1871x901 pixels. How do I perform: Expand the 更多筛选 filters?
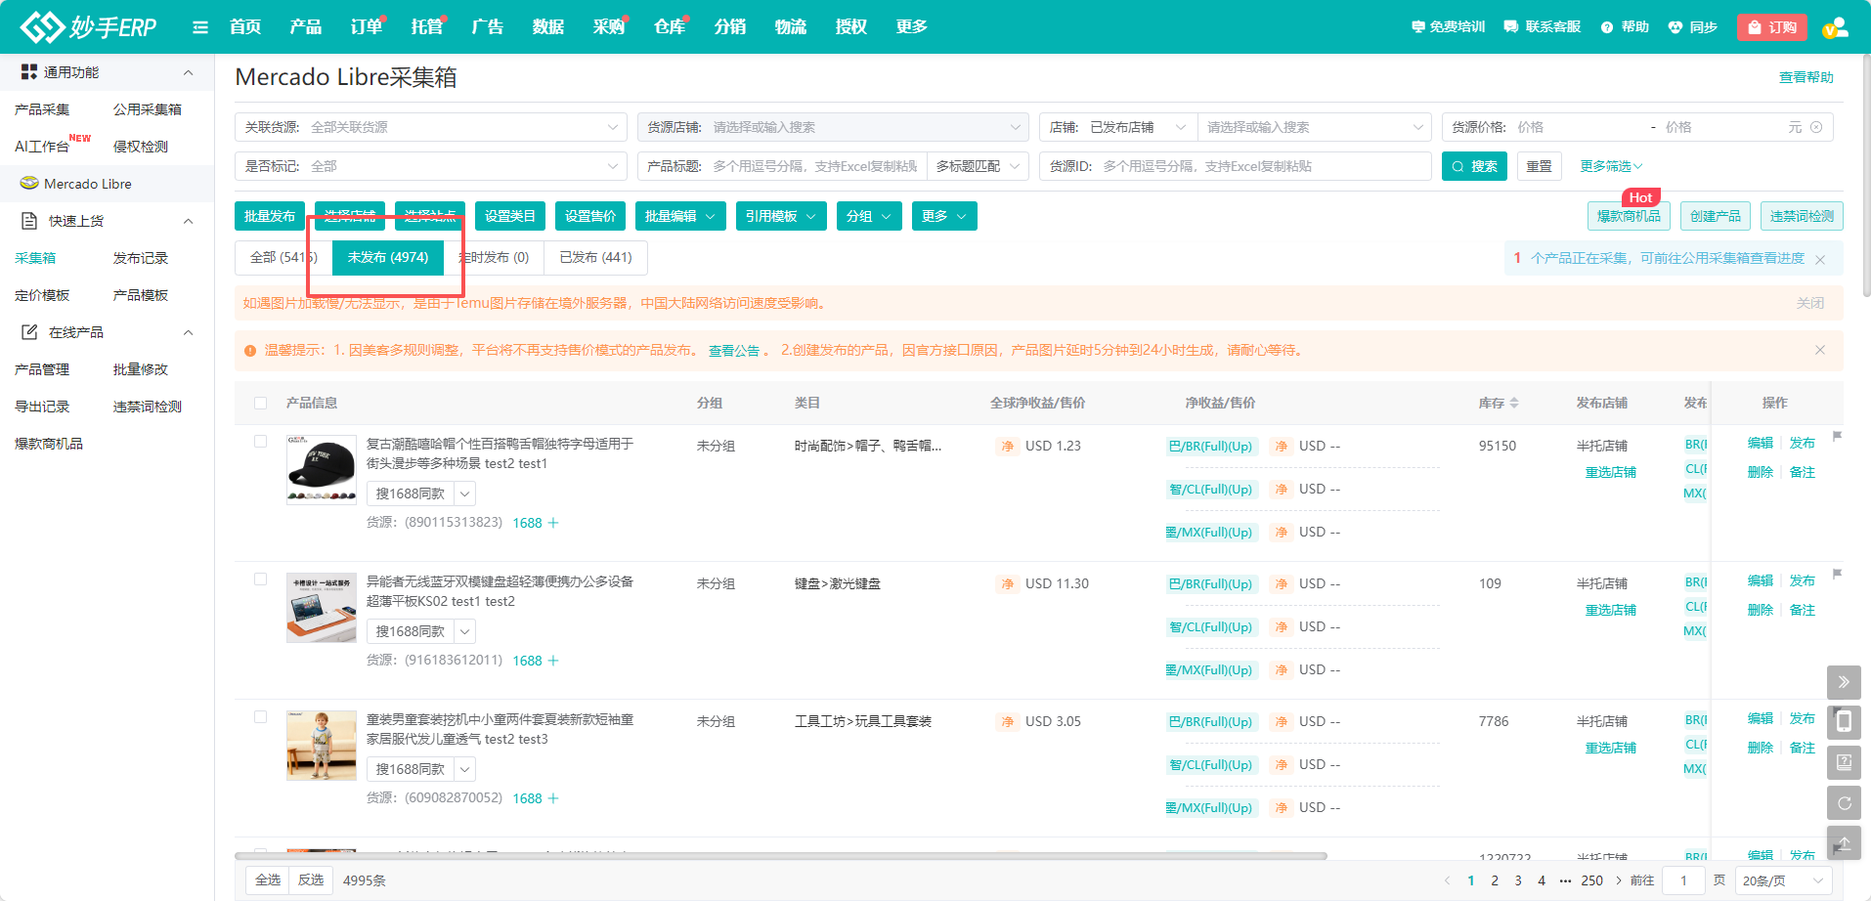[1611, 166]
